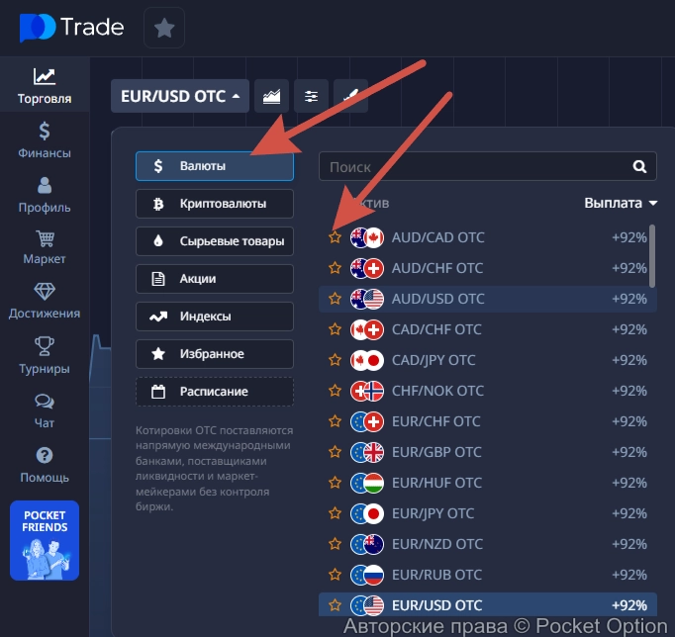Click the Поиск search field
The height and width of the screenshot is (637, 675).
[x=475, y=167]
